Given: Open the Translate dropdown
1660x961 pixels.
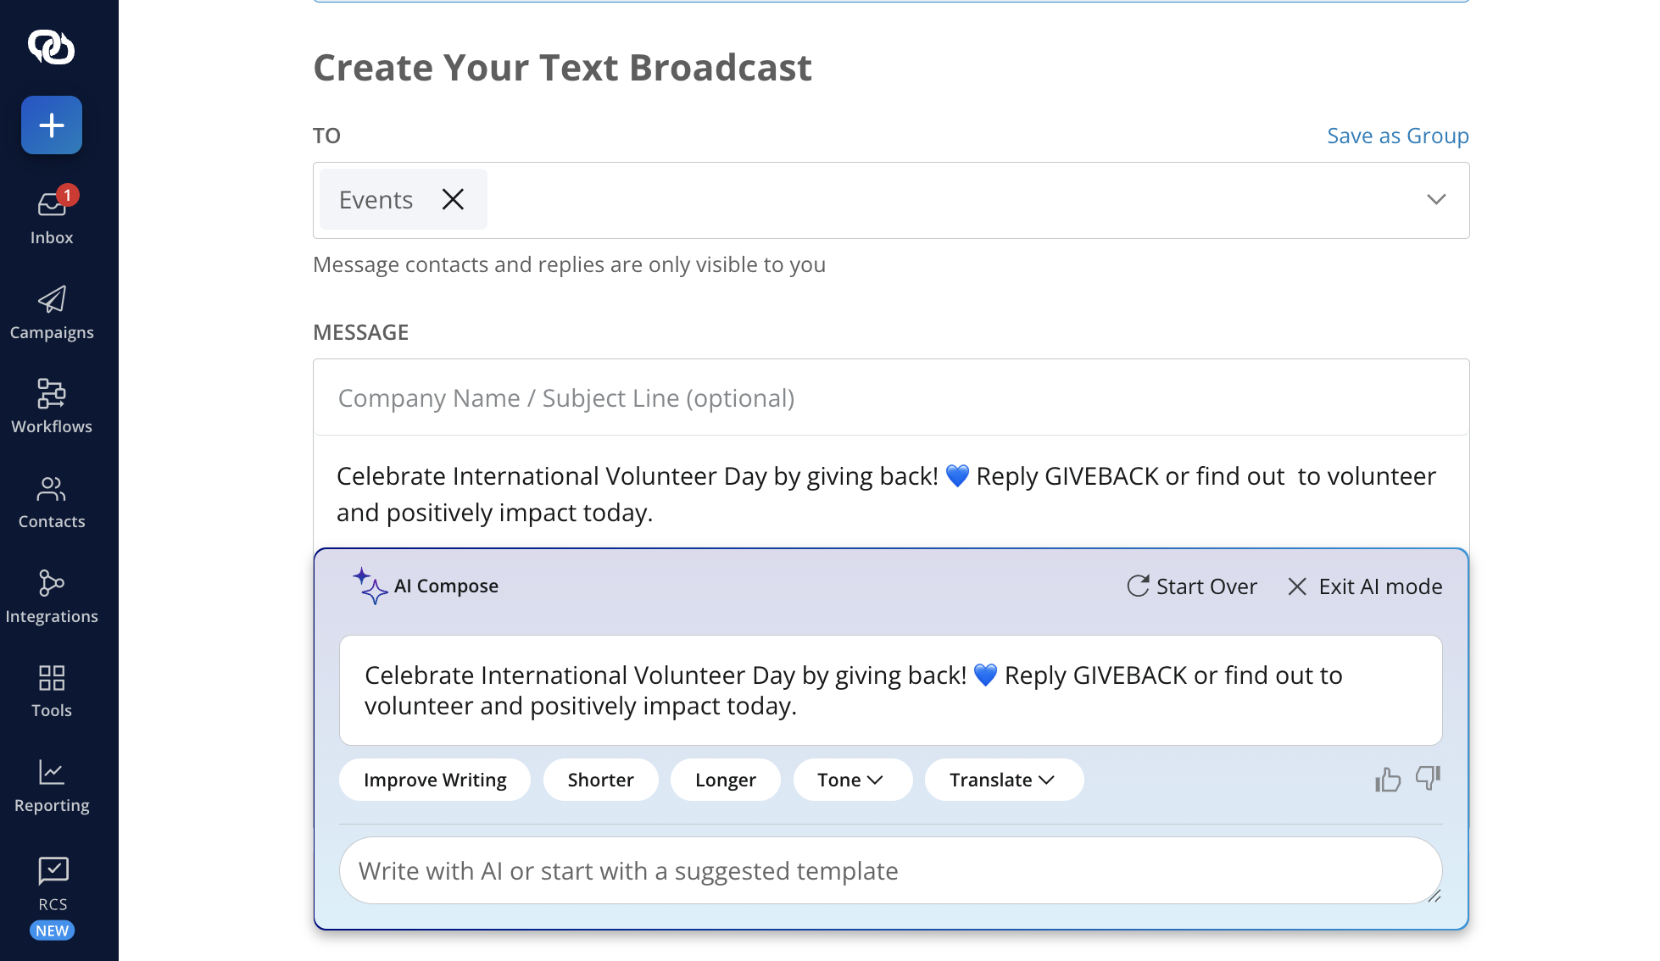Looking at the screenshot, I should tap(1003, 780).
